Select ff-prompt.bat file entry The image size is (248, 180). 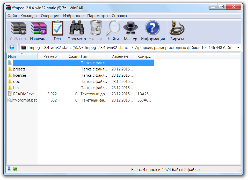25,100
